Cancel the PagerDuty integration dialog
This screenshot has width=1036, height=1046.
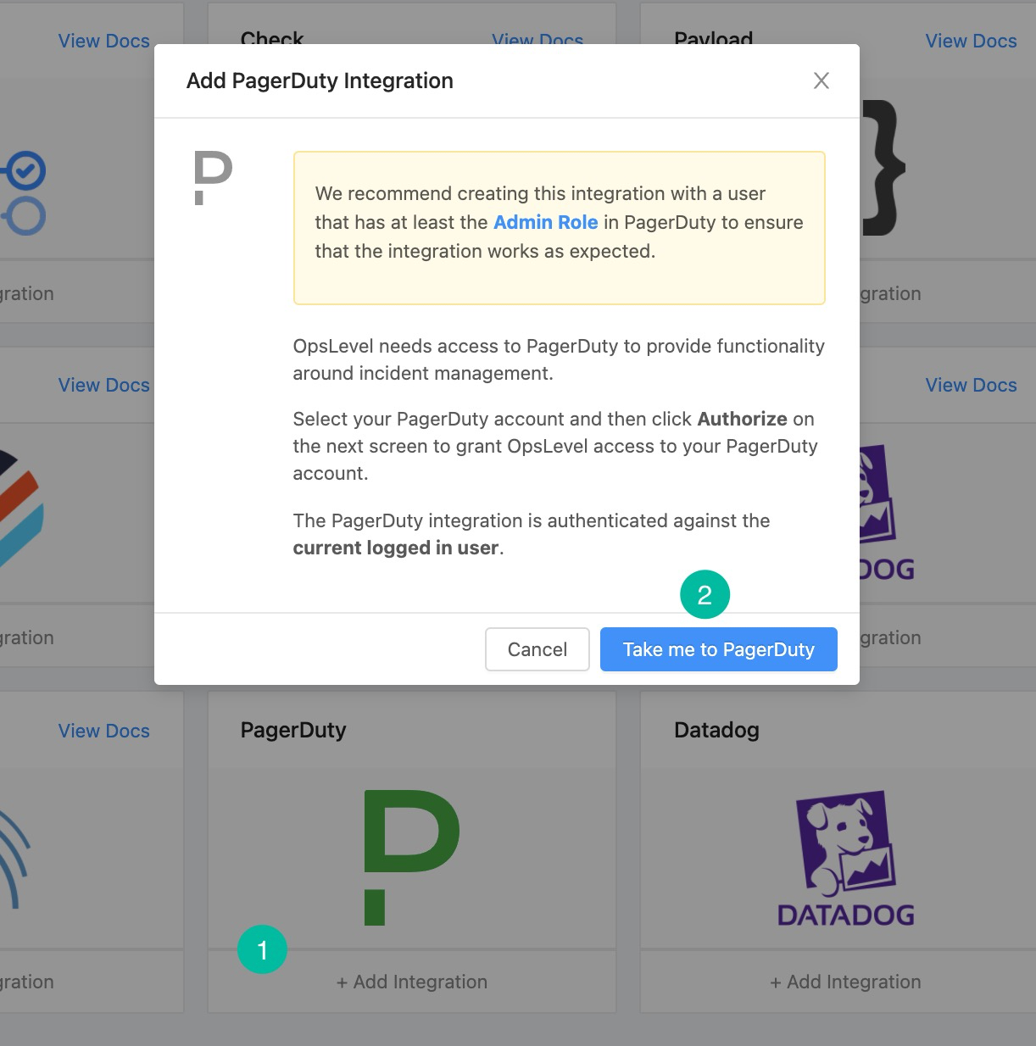click(537, 649)
